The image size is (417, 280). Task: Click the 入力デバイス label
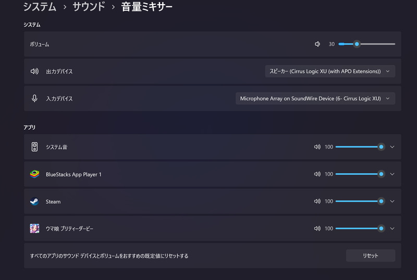59,99
